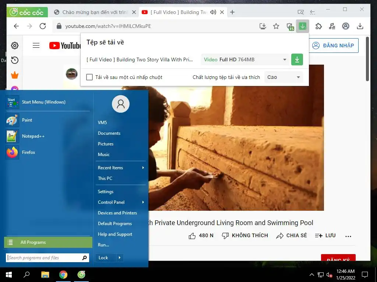
Task: Open the browser downloads tray icon
Action: pyautogui.click(x=360, y=26)
